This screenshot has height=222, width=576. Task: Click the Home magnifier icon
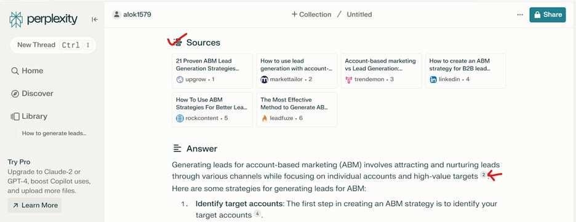15,71
